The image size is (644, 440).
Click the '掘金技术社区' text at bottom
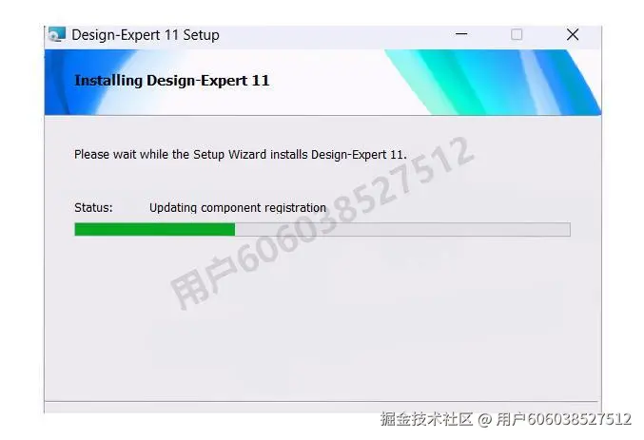(426, 419)
